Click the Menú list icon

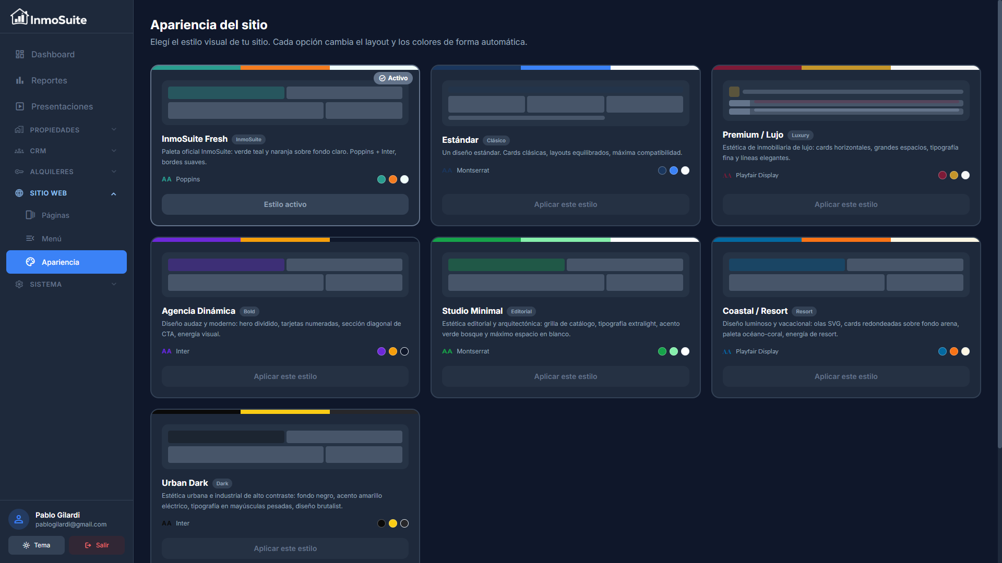pyautogui.click(x=30, y=238)
